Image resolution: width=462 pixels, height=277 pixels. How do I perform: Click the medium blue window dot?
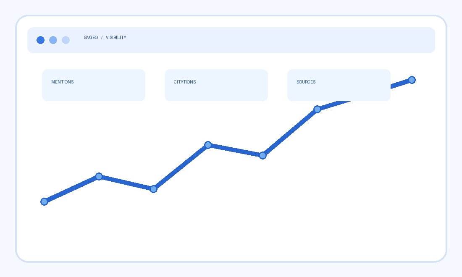53,40
